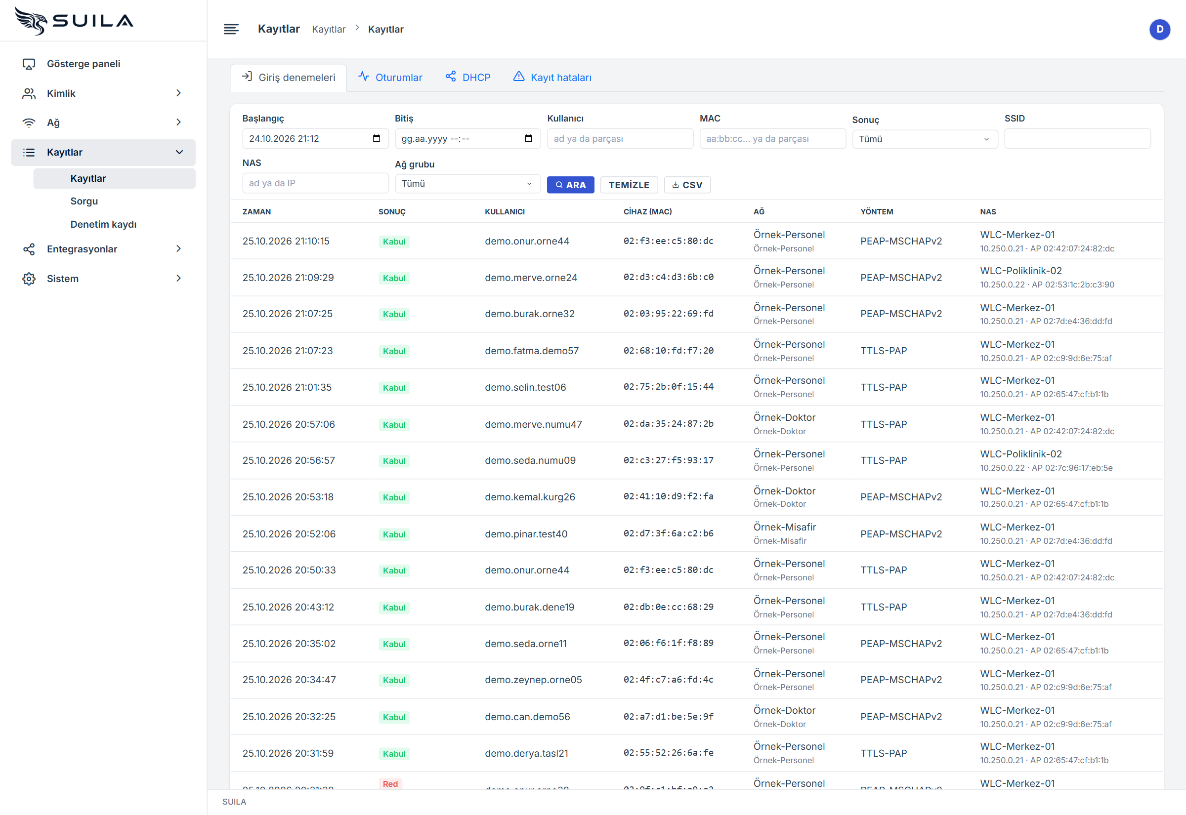The image size is (1186, 815).
Task: Click the Entegrasyonlar share icon
Action: click(29, 249)
